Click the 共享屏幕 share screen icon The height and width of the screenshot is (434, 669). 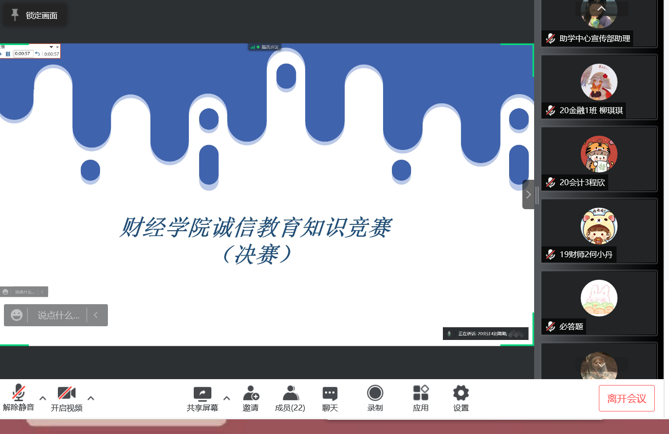click(x=202, y=393)
